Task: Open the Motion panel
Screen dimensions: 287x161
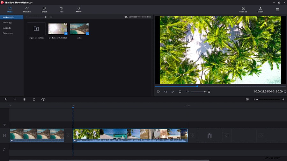Action: [79, 10]
